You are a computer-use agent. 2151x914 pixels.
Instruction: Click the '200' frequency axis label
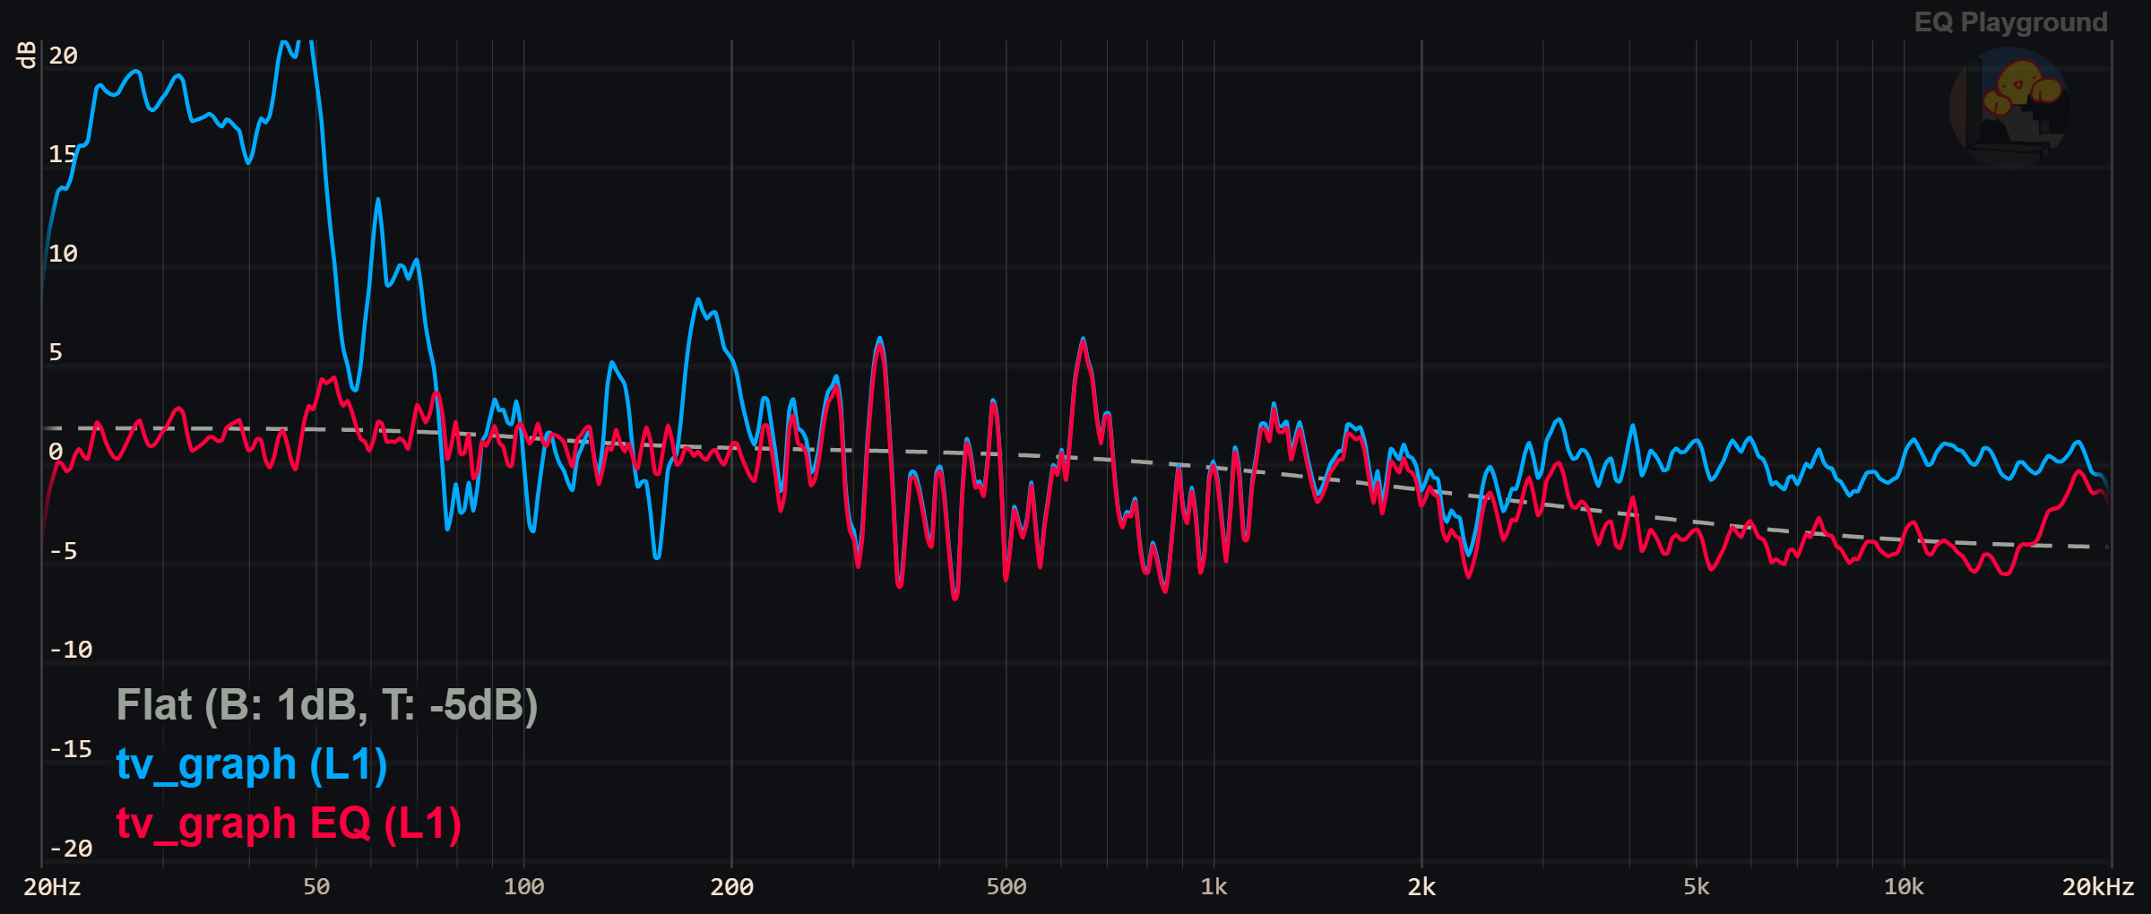click(x=731, y=887)
